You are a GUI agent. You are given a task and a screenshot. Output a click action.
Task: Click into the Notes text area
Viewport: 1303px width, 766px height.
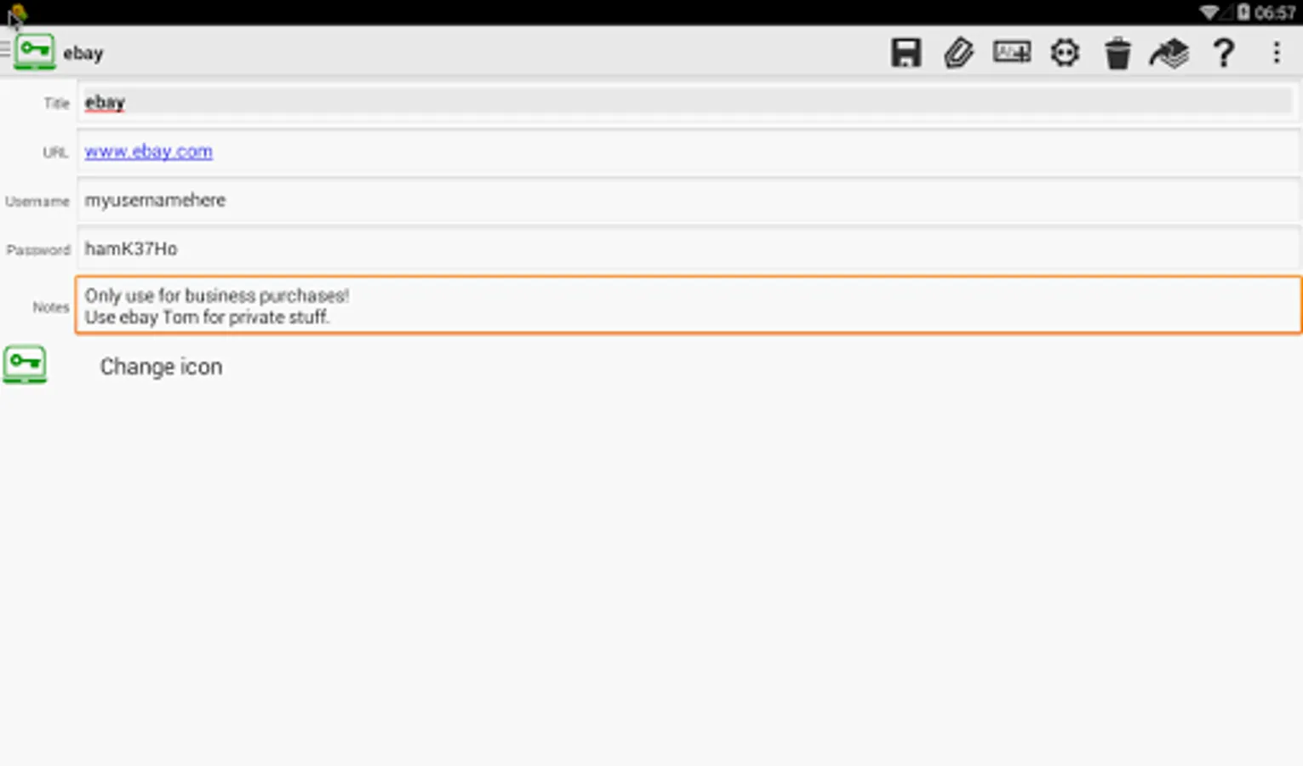click(689, 305)
